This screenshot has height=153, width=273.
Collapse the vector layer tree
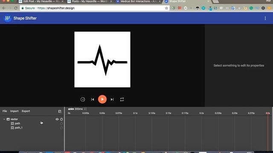[x=4, y=119]
